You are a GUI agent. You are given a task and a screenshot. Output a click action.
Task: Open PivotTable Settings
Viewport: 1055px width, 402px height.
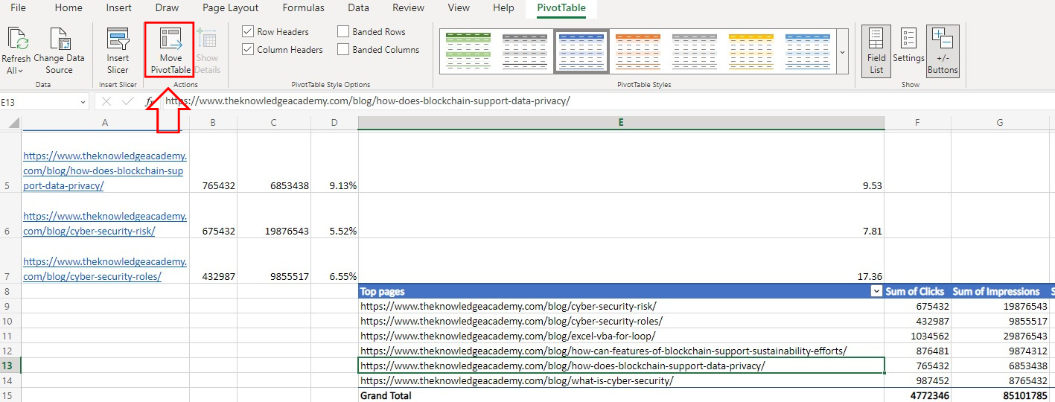pos(908,45)
